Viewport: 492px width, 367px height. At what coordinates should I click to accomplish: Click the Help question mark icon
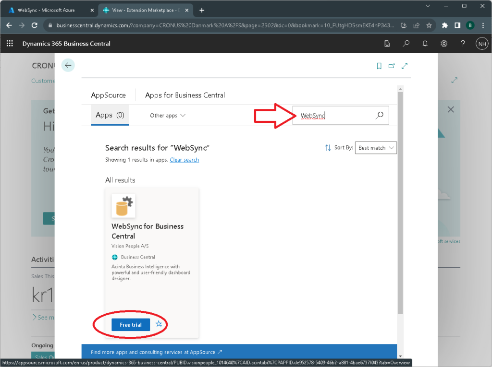coord(463,44)
